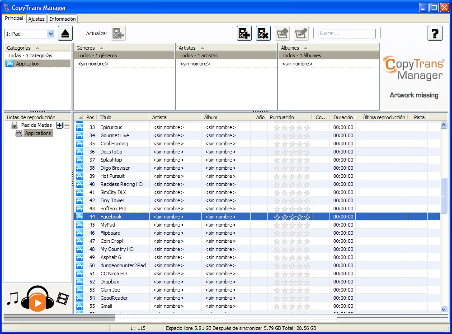Click the orange headphones play icon
This screenshot has width=452, height=334.
pyautogui.click(x=38, y=299)
